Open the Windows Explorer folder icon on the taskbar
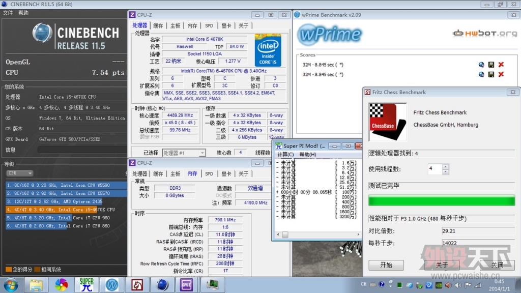 pyautogui.click(x=36, y=285)
